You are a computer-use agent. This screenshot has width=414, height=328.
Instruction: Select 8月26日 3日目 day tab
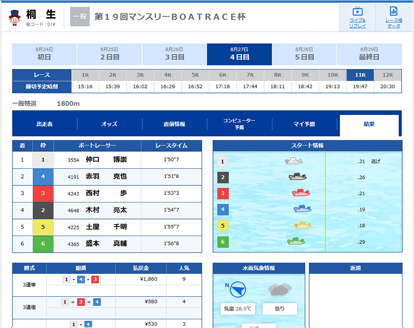pos(174,54)
